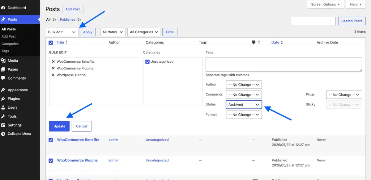Click the Comments bubble column icon
Viewport: 371px width, 180px height.
click(x=254, y=42)
